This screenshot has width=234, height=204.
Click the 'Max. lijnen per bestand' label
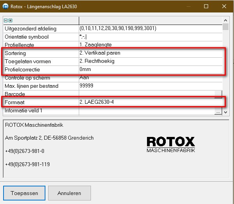(x=32, y=86)
